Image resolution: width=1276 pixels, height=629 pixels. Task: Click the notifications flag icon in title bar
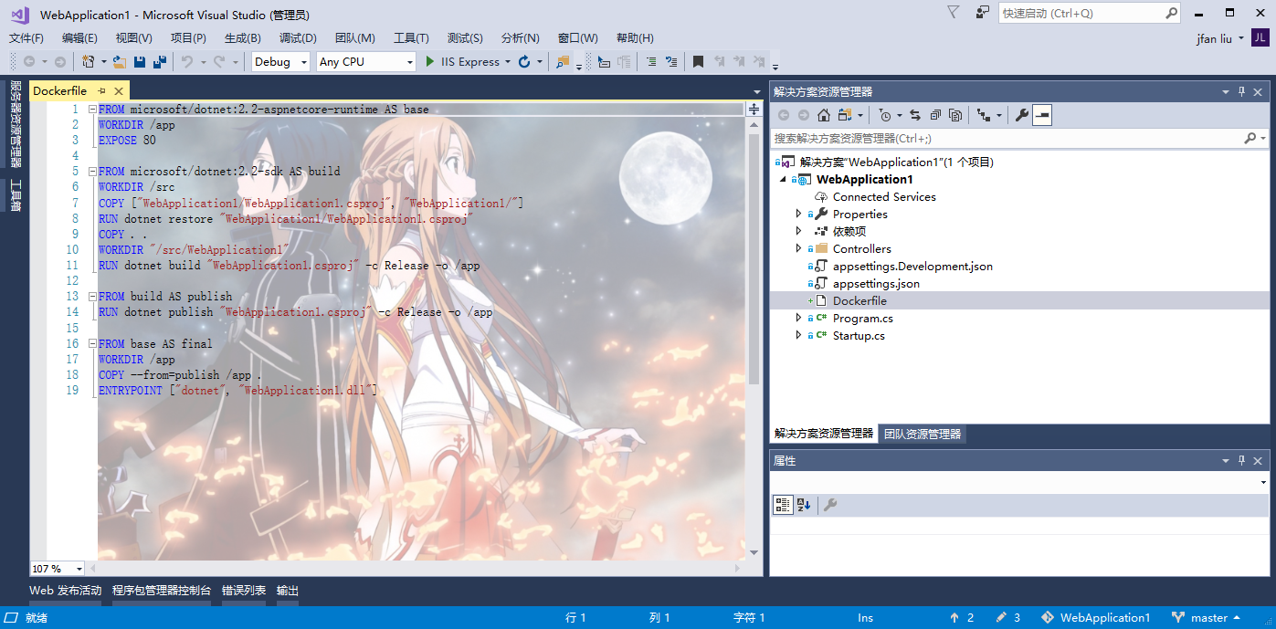pyautogui.click(x=954, y=13)
